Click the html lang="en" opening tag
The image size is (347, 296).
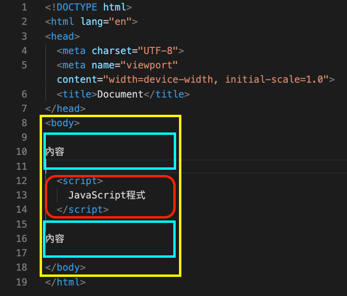[x=91, y=22]
